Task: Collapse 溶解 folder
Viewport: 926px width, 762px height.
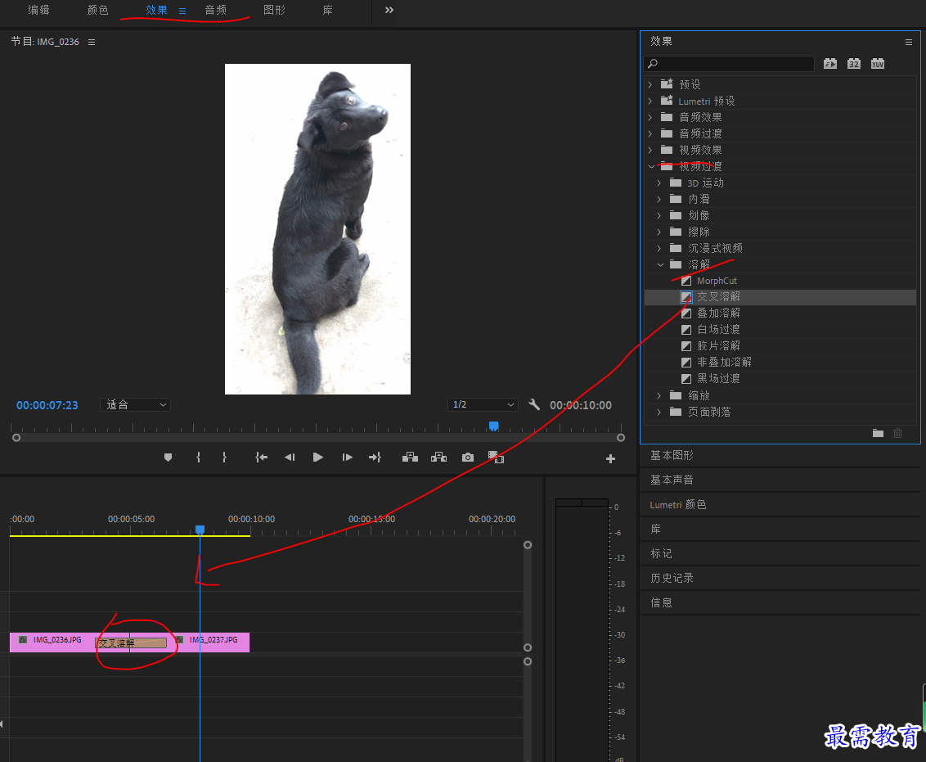Action: 660,264
